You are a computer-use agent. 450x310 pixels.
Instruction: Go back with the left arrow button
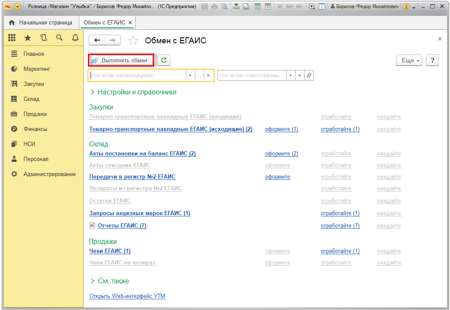pyautogui.click(x=97, y=40)
